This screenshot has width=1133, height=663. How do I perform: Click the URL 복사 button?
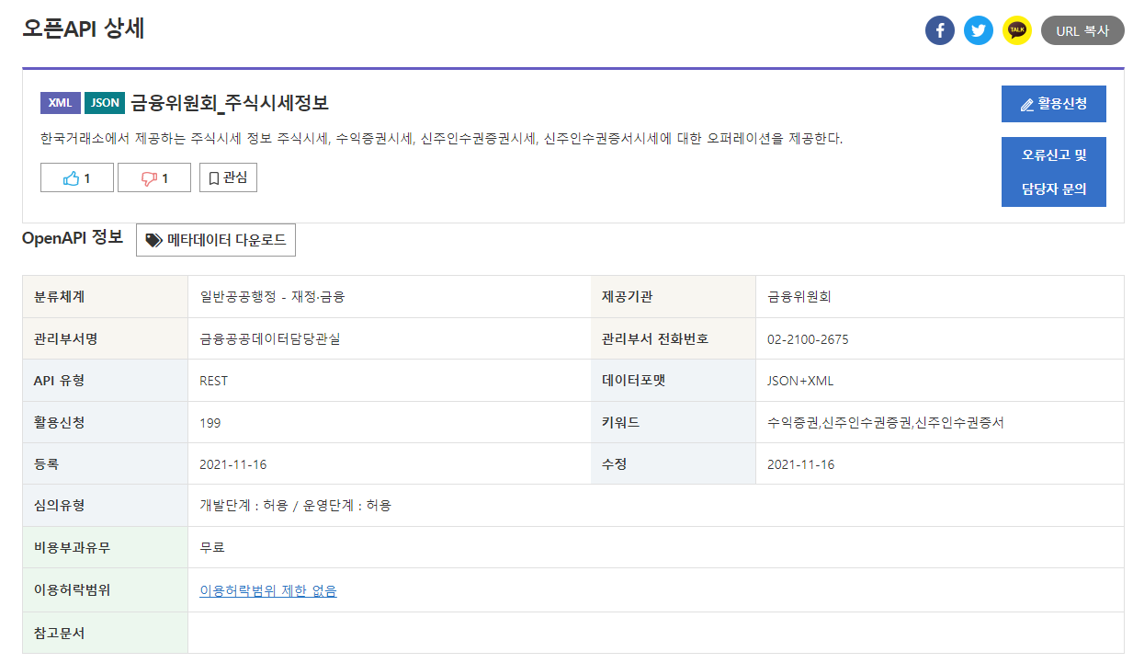coord(1082,30)
